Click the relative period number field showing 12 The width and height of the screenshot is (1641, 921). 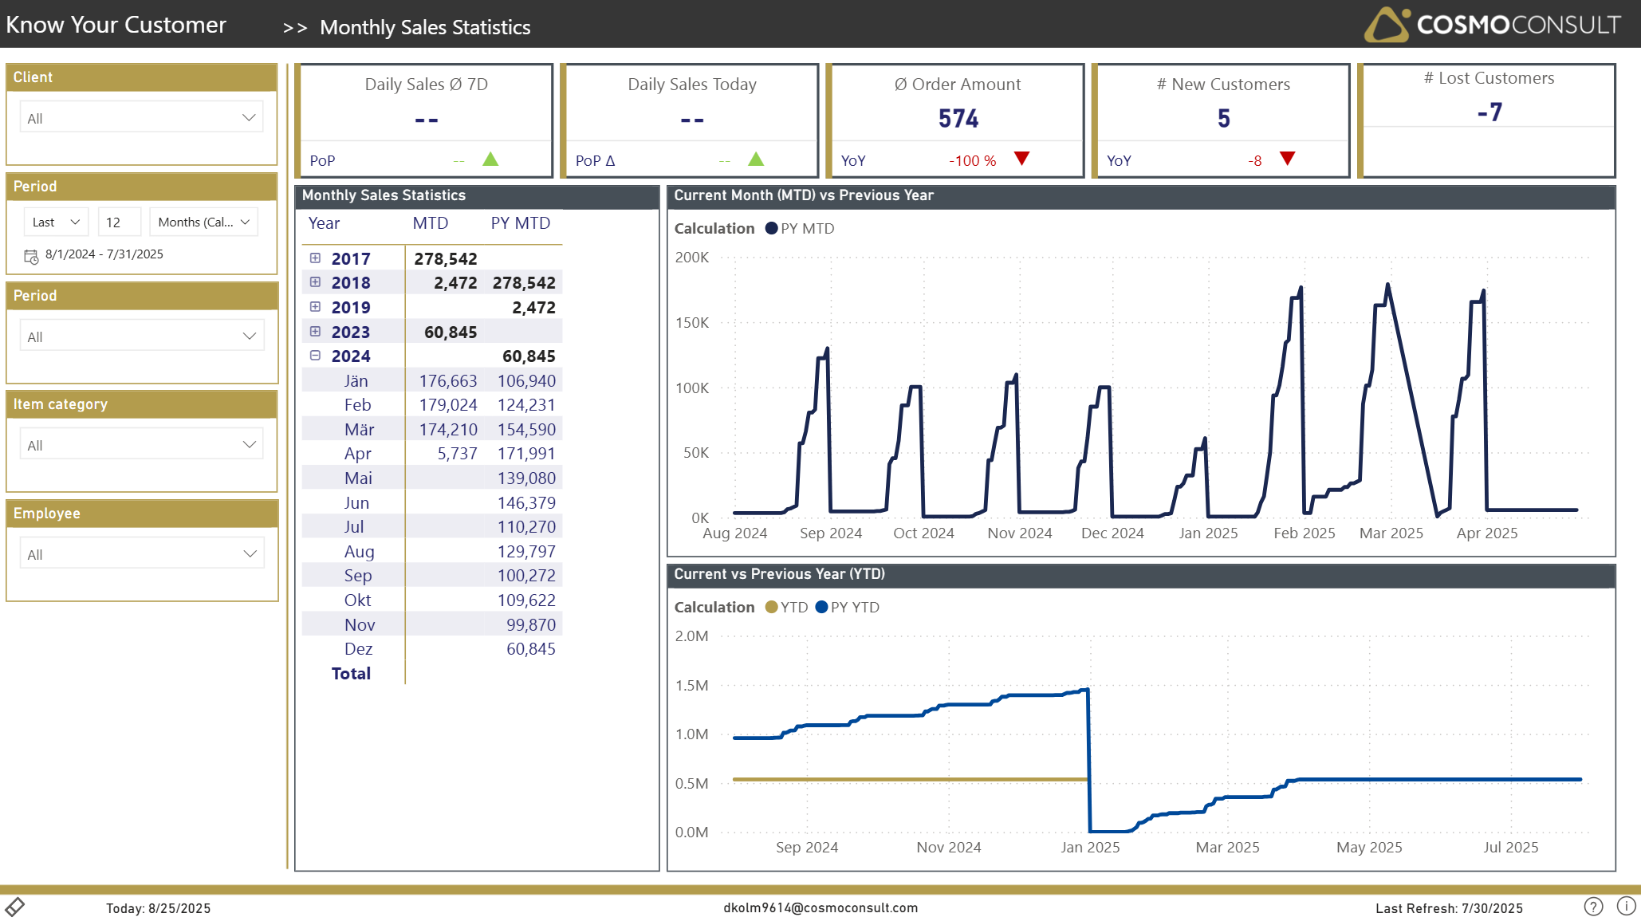click(x=119, y=222)
